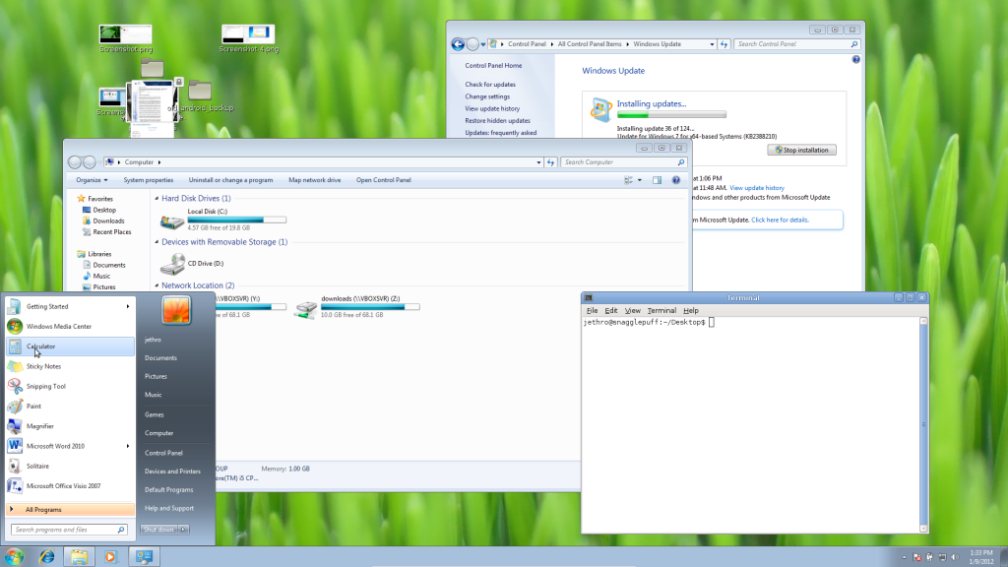Open the Edit menu in Terminal
This screenshot has width=1008, height=567.
(610, 310)
